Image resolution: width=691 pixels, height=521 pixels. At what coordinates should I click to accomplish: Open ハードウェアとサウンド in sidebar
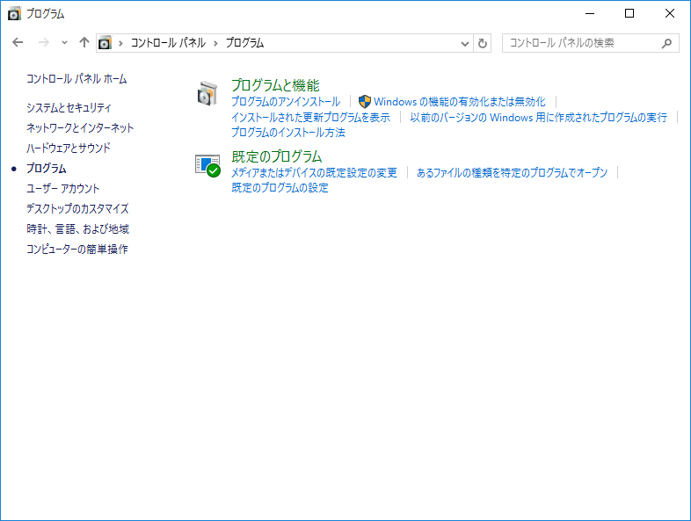click(x=69, y=148)
